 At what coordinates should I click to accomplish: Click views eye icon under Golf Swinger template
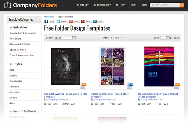pyautogui.click(x=45, y=104)
